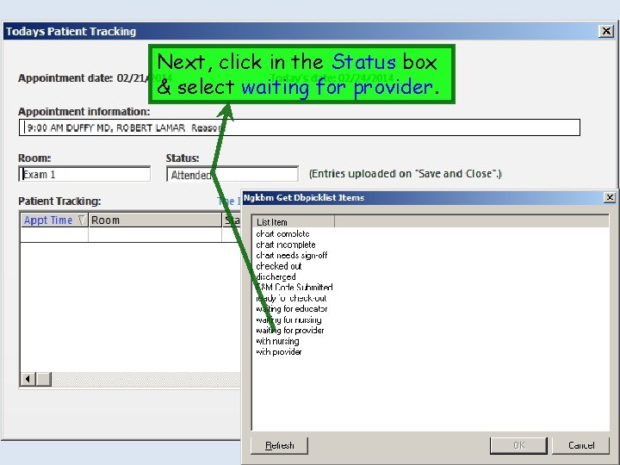The width and height of the screenshot is (620, 465).
Task: Click the Appointment information field
Action: click(x=300, y=127)
